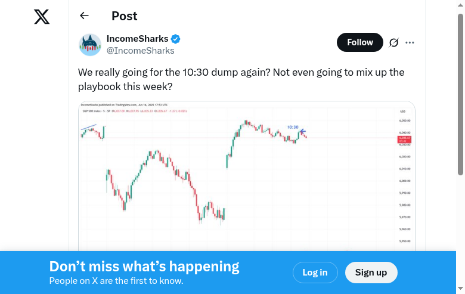Click the X logo in sidebar
The image size is (465, 294).
42,17
